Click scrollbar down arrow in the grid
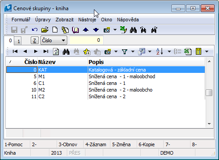Image resolution: width=219 pixels, height=160 pixels. pyautogui.click(x=209, y=124)
